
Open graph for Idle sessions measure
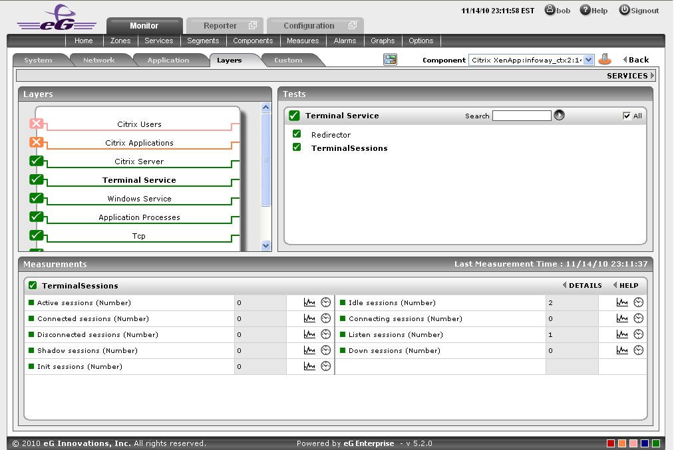point(622,302)
